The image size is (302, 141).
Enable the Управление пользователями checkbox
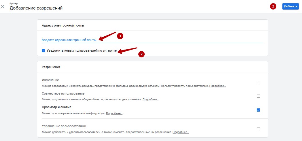point(258,129)
